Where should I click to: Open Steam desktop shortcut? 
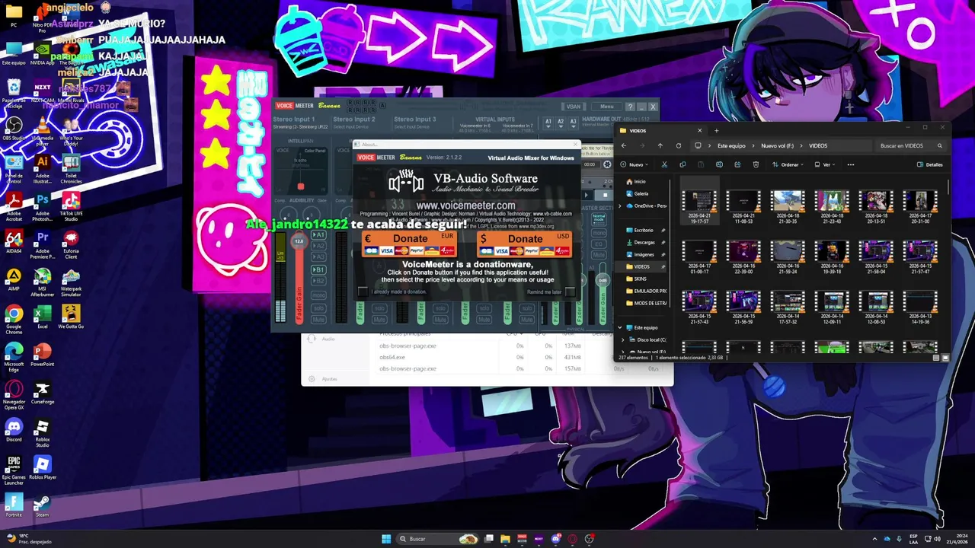[x=43, y=505]
